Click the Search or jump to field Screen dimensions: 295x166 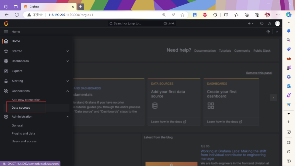pos(142,24)
